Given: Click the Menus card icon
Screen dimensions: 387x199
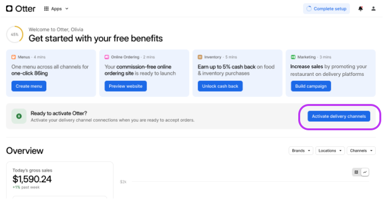Looking at the screenshot, I should pos(14,57).
